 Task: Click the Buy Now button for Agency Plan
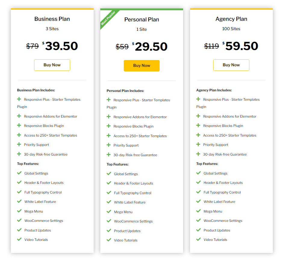tap(231, 65)
